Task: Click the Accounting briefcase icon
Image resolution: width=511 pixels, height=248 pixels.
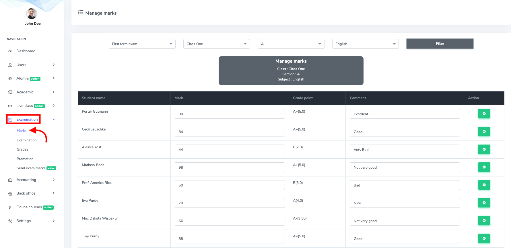Action: click(x=10, y=180)
